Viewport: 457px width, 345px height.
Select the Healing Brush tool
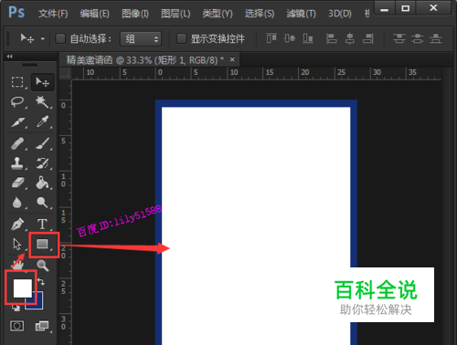click(x=17, y=143)
